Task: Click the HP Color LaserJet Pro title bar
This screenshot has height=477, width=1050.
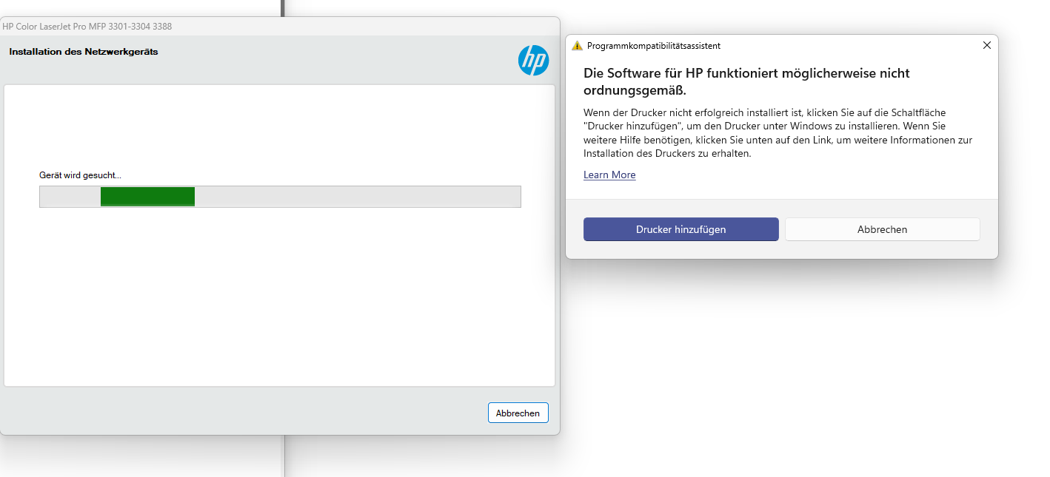Action: click(x=280, y=26)
